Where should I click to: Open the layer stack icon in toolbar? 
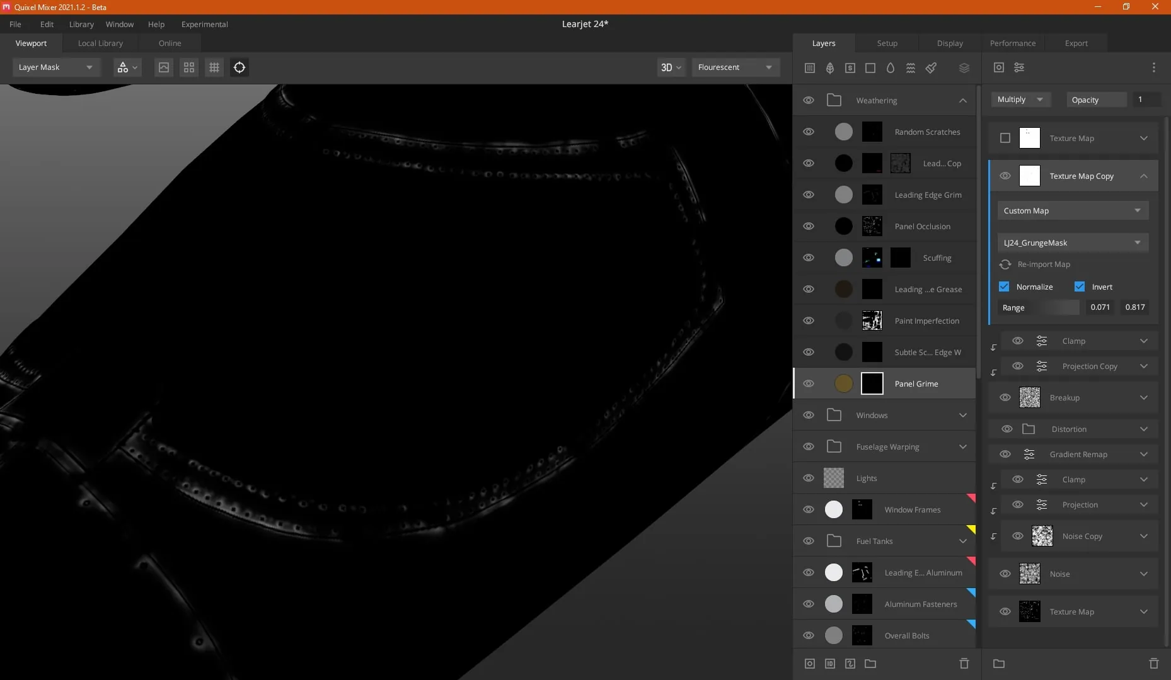[x=964, y=67]
